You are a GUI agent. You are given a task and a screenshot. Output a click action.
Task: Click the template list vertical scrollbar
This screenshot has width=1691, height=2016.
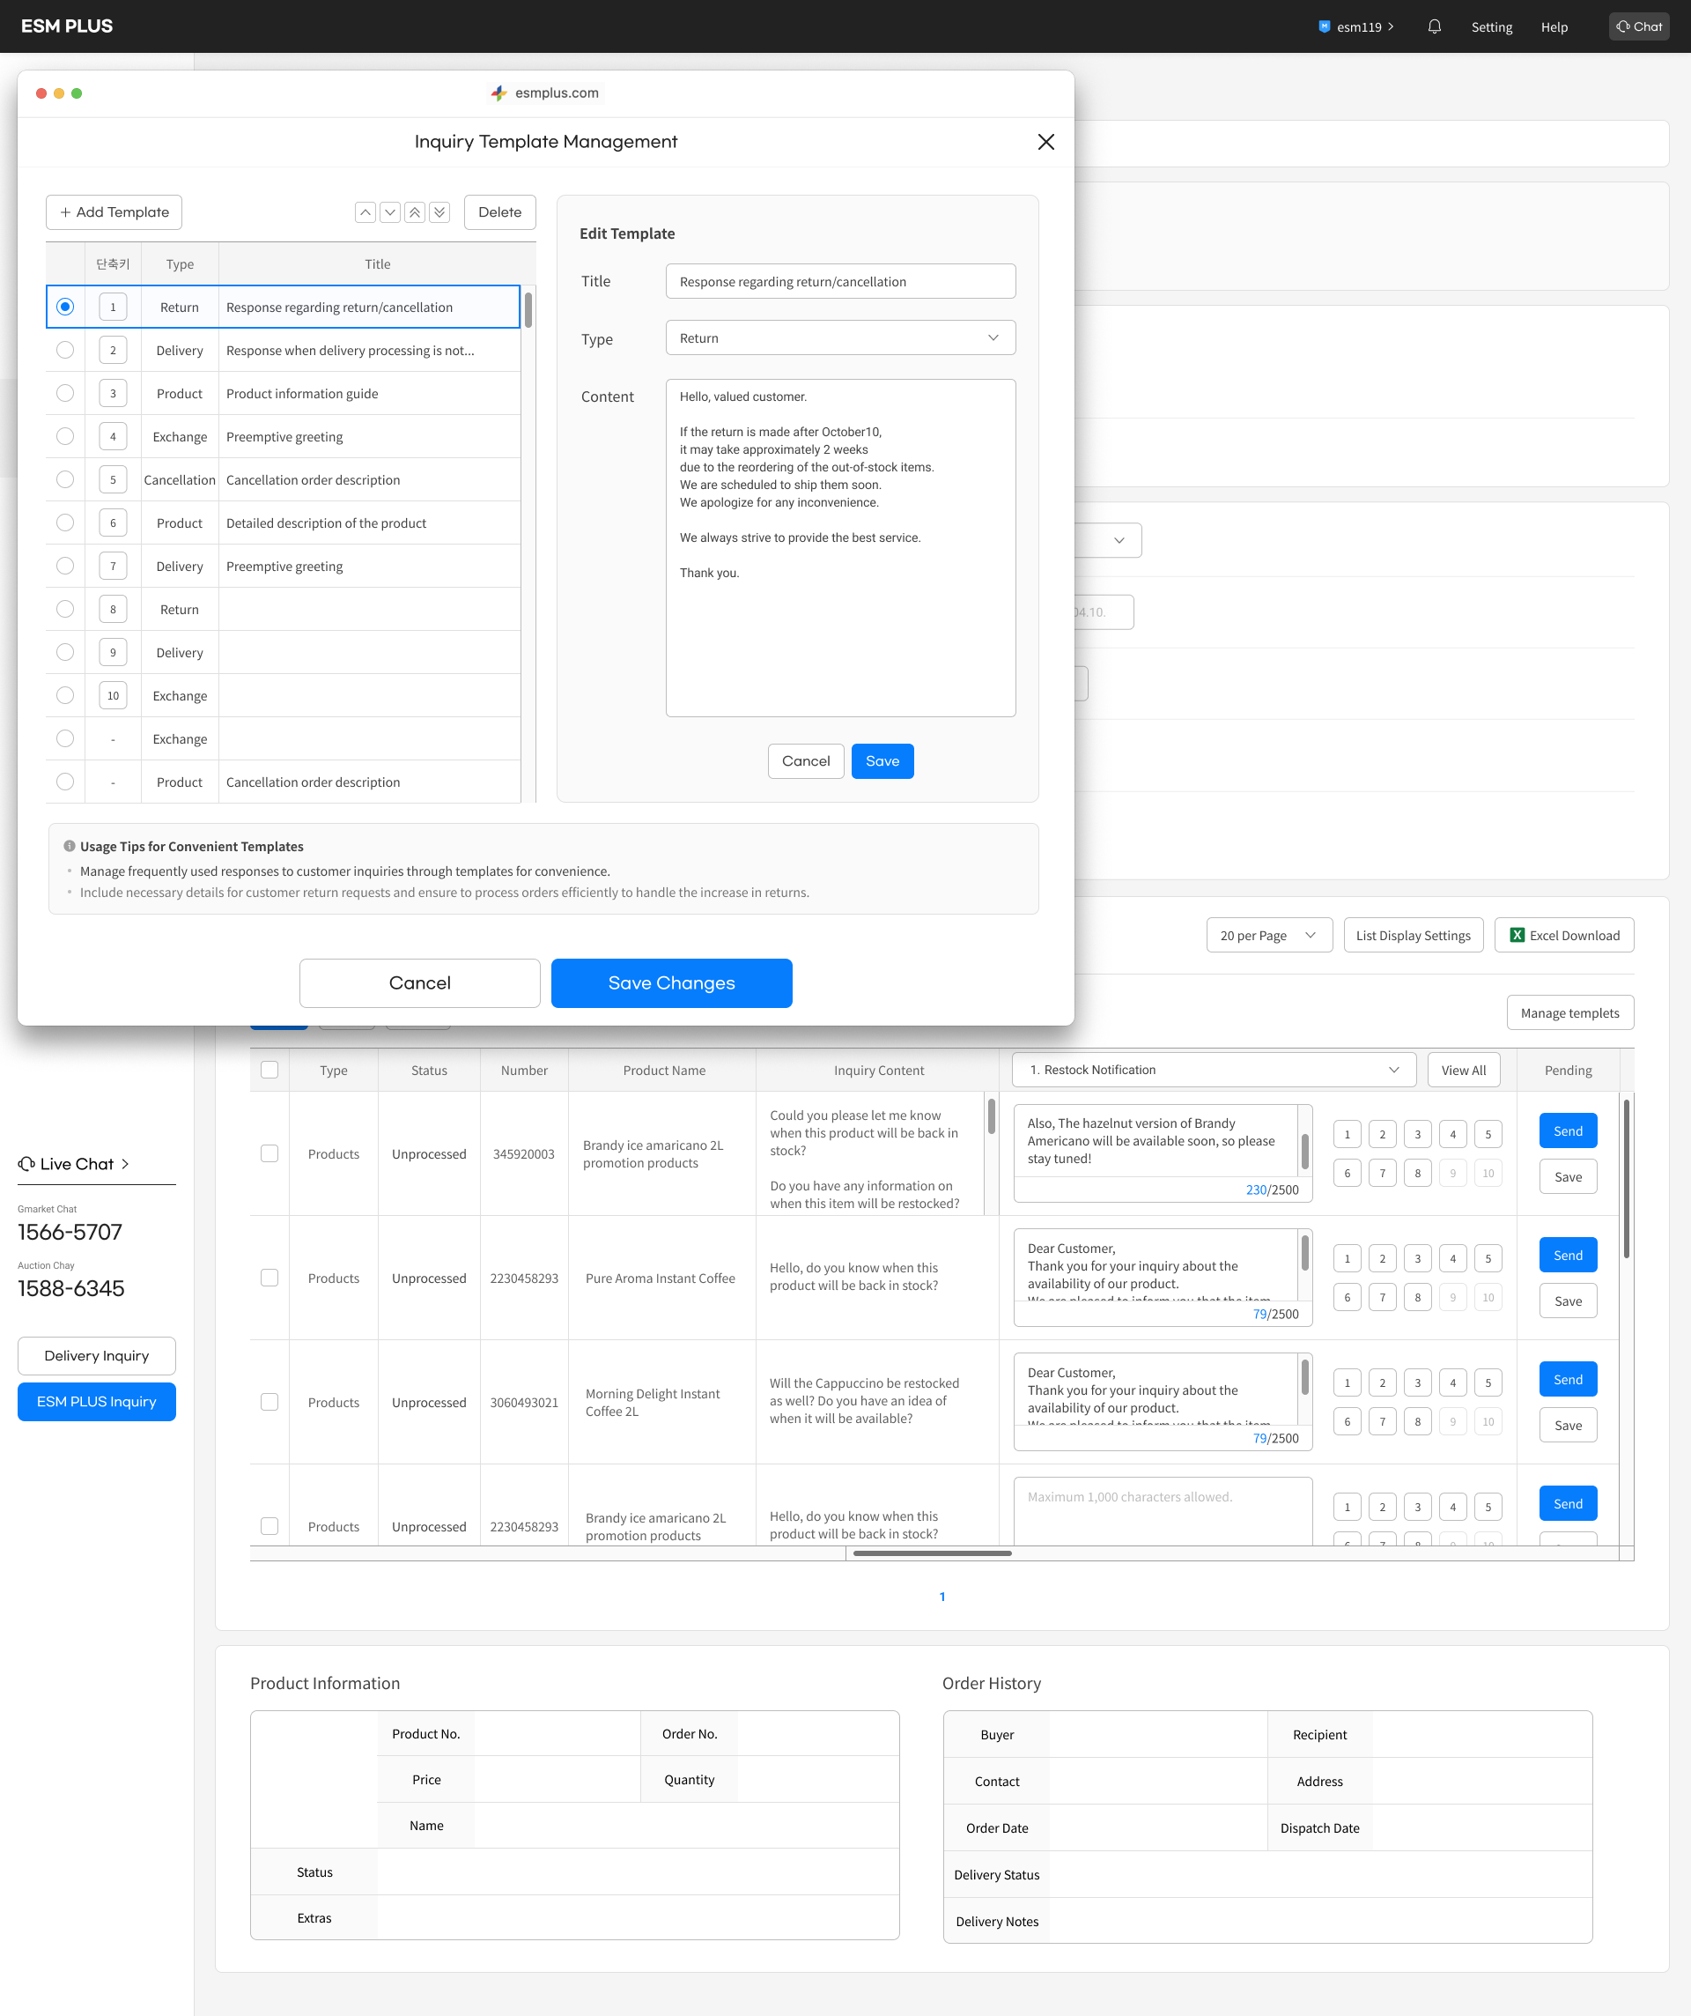pyautogui.click(x=528, y=312)
